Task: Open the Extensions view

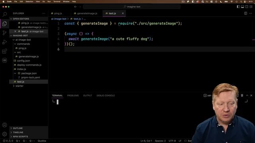Action: (x=4, y=51)
